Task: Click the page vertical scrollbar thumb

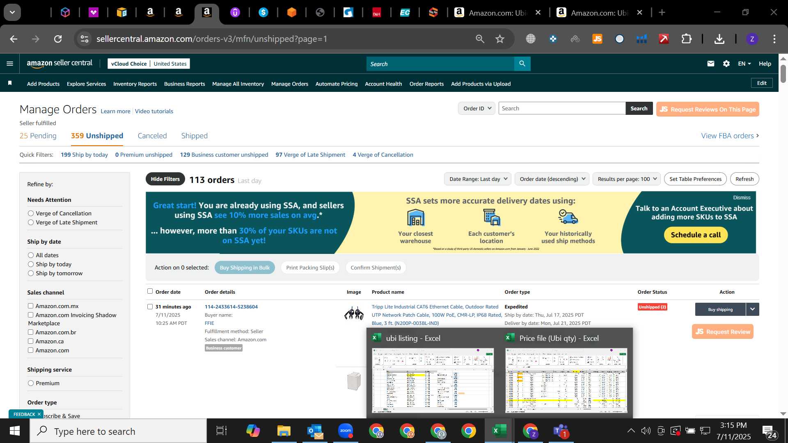Action: pos(783,74)
